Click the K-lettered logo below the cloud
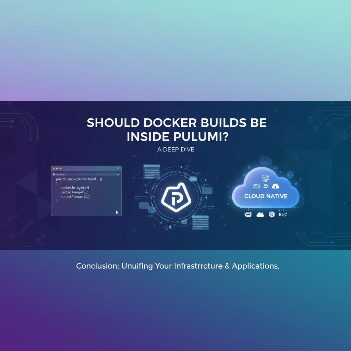Viewport: 351px width, 351px height. (283, 215)
